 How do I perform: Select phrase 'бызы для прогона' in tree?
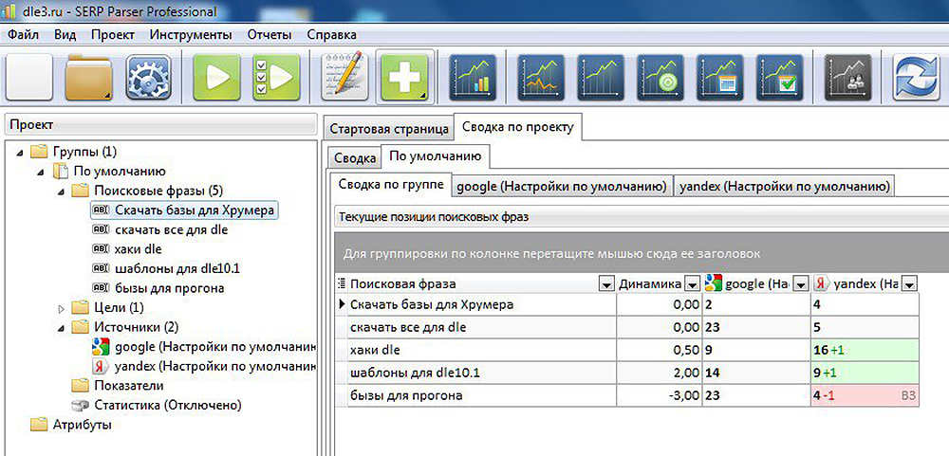(158, 288)
